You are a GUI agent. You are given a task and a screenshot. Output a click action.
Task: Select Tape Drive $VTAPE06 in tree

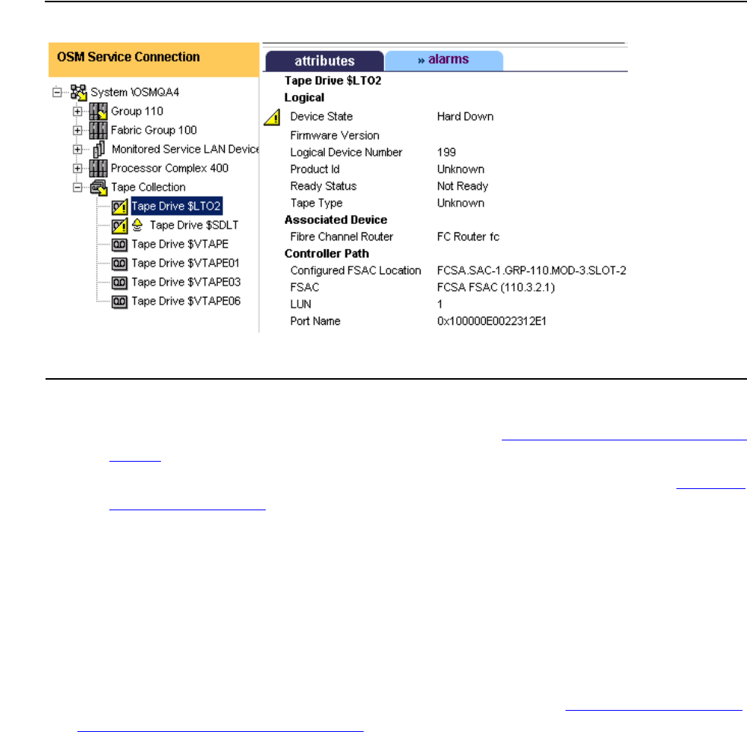[186, 301]
